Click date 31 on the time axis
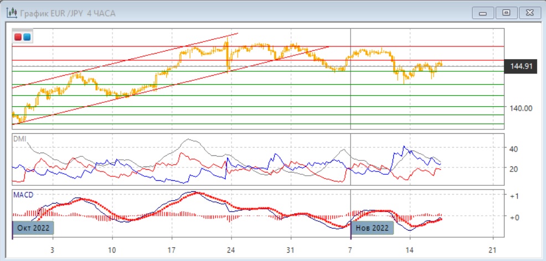The width and height of the screenshot is (546, 261). pyautogui.click(x=291, y=249)
